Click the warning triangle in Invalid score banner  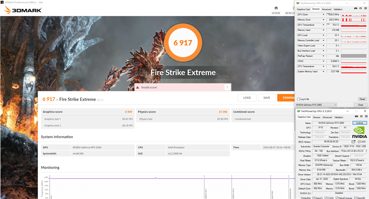(137, 88)
